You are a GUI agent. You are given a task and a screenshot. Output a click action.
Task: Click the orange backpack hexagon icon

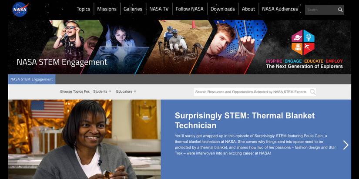[297, 49]
